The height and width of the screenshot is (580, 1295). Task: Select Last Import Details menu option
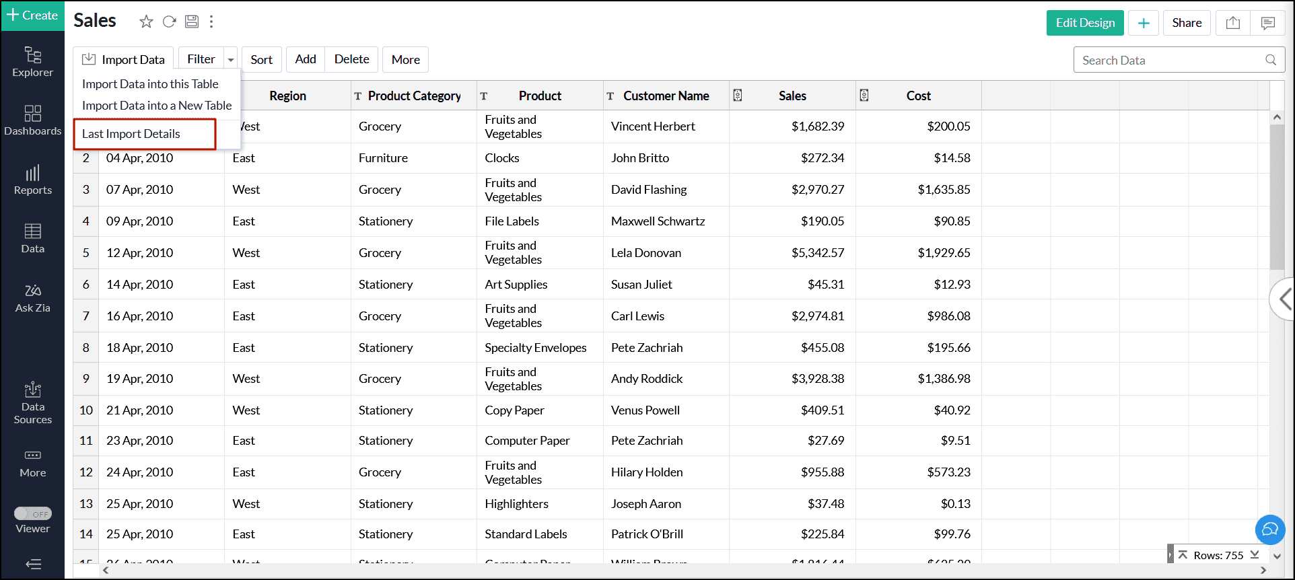coord(131,134)
